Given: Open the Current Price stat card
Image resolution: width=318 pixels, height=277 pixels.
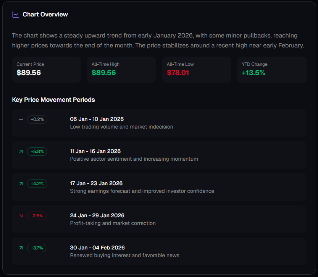Looking at the screenshot, I should pyautogui.click(x=46, y=69).
